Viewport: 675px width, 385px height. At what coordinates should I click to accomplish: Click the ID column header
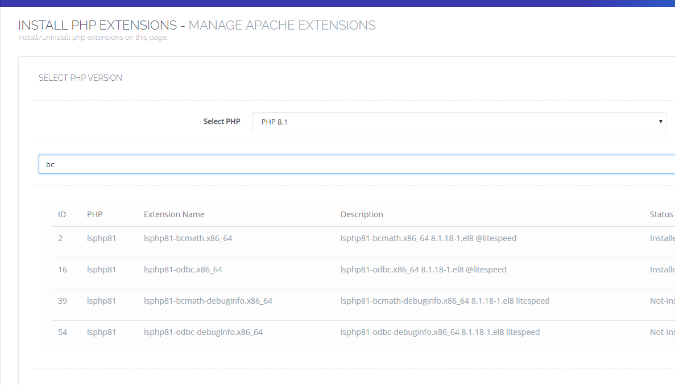click(62, 214)
